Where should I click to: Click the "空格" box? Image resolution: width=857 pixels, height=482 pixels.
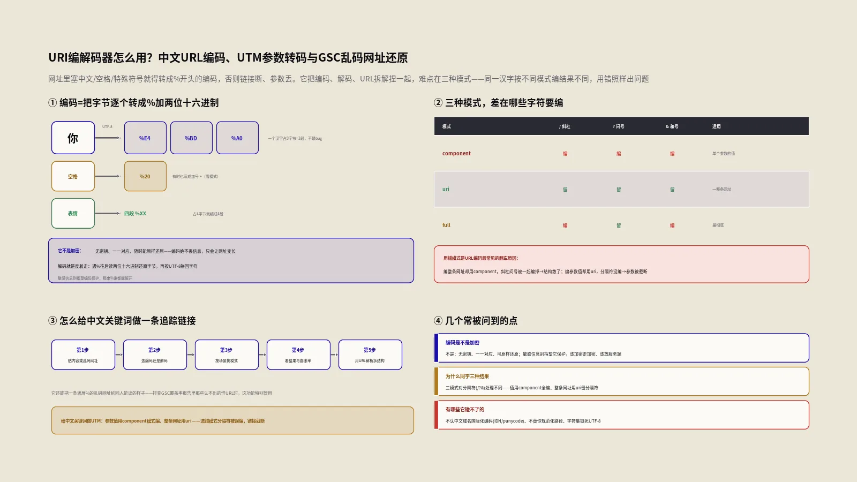click(x=73, y=176)
